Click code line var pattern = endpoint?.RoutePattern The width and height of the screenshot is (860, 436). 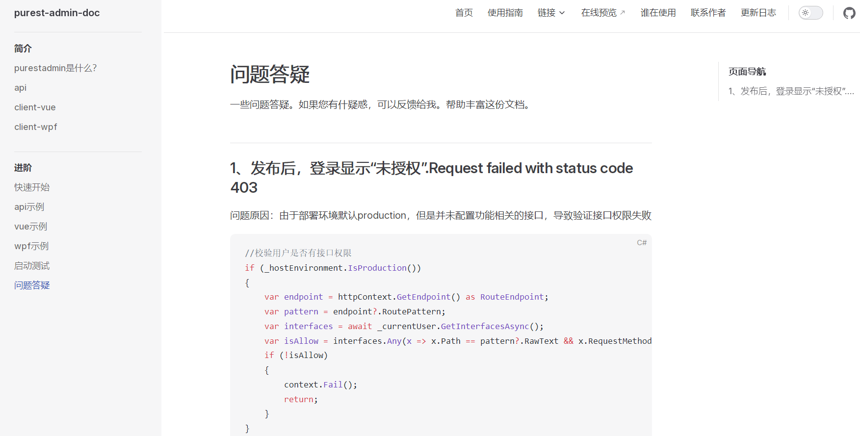click(355, 311)
